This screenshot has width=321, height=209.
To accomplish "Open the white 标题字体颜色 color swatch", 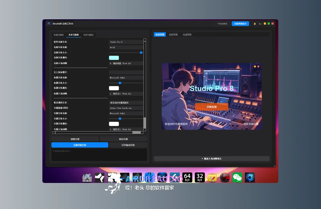I will tap(114, 88).
